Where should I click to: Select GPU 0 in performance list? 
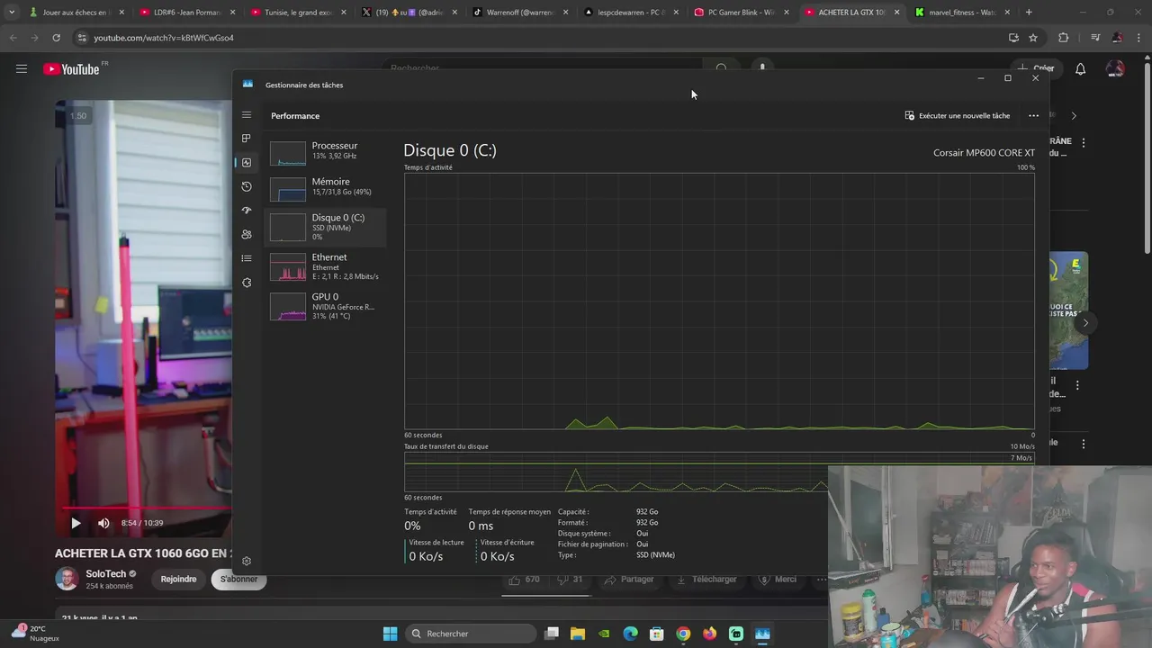pos(326,306)
